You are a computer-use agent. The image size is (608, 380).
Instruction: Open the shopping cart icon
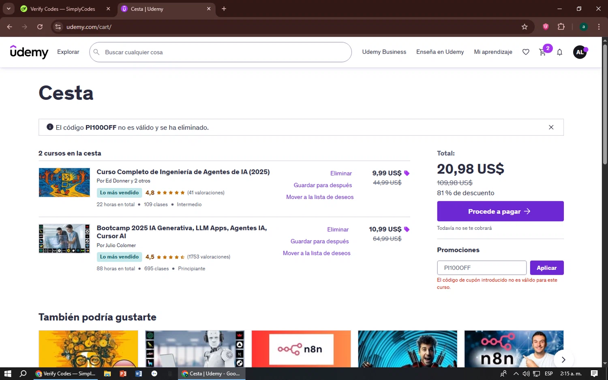click(x=542, y=52)
